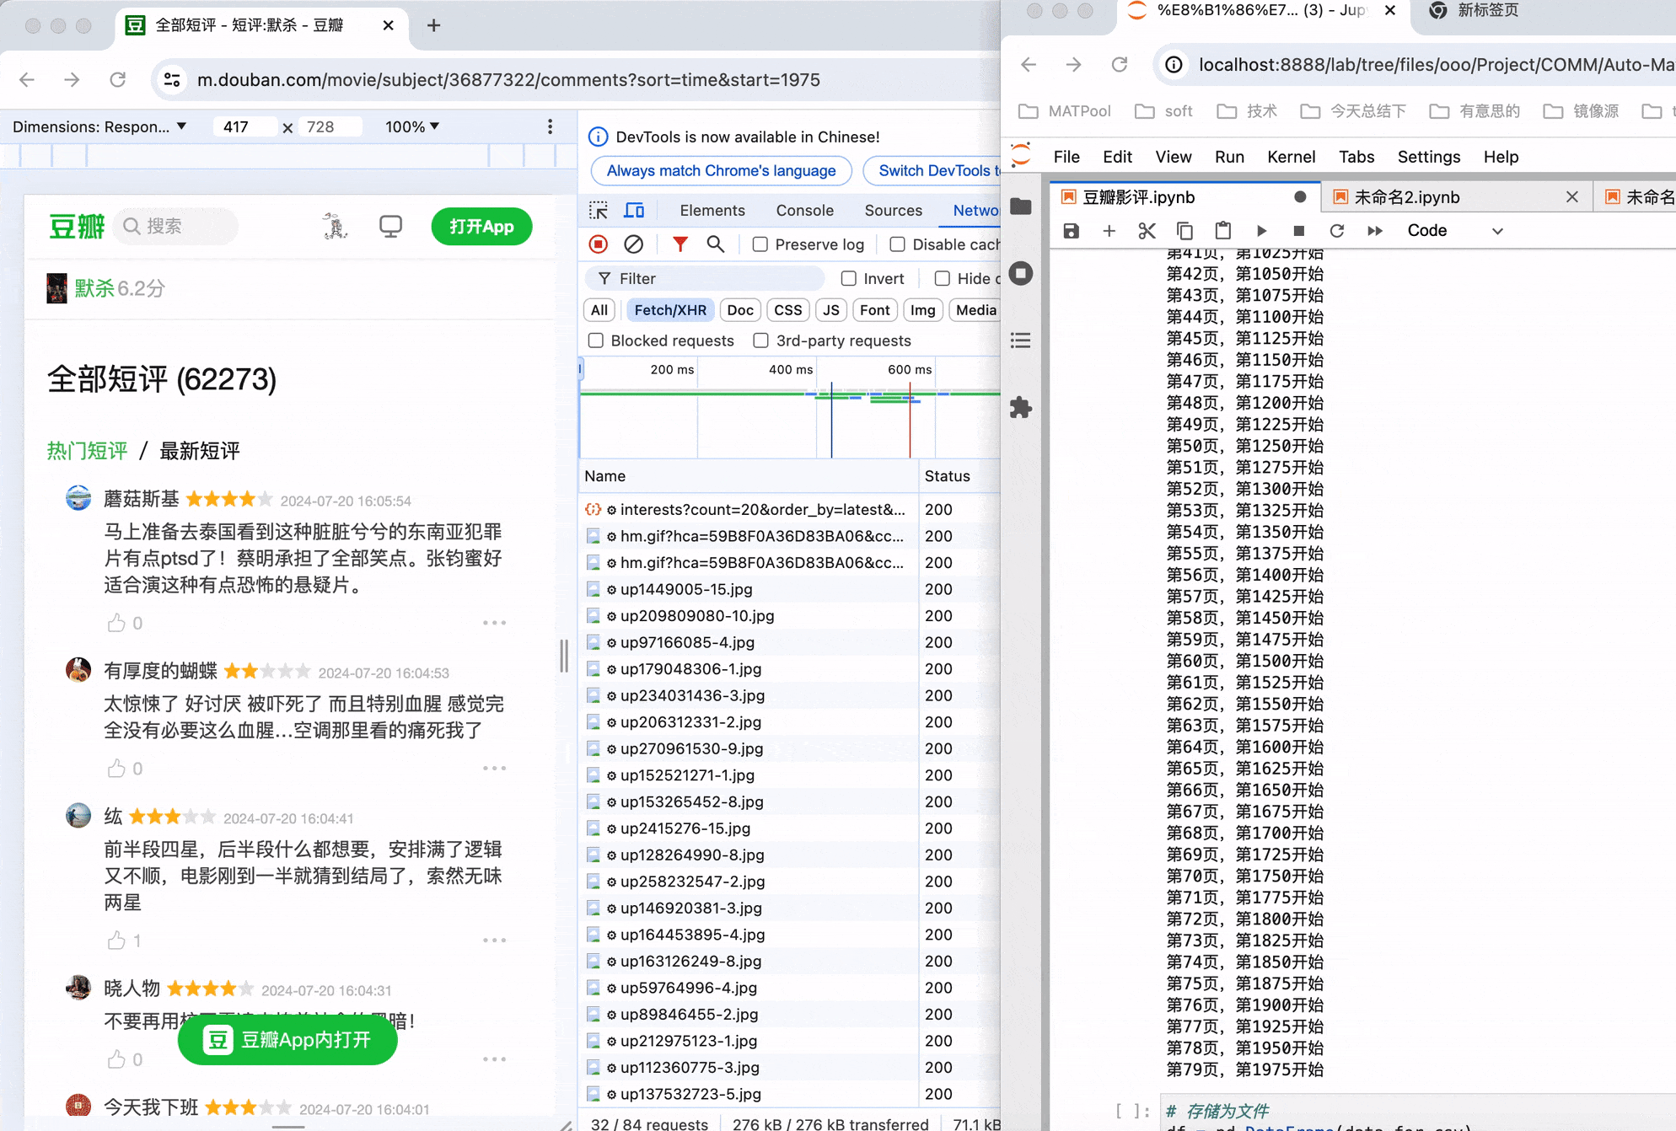Click the inspect element selector icon
Viewport: 1676px width, 1131px height.
pyautogui.click(x=599, y=211)
